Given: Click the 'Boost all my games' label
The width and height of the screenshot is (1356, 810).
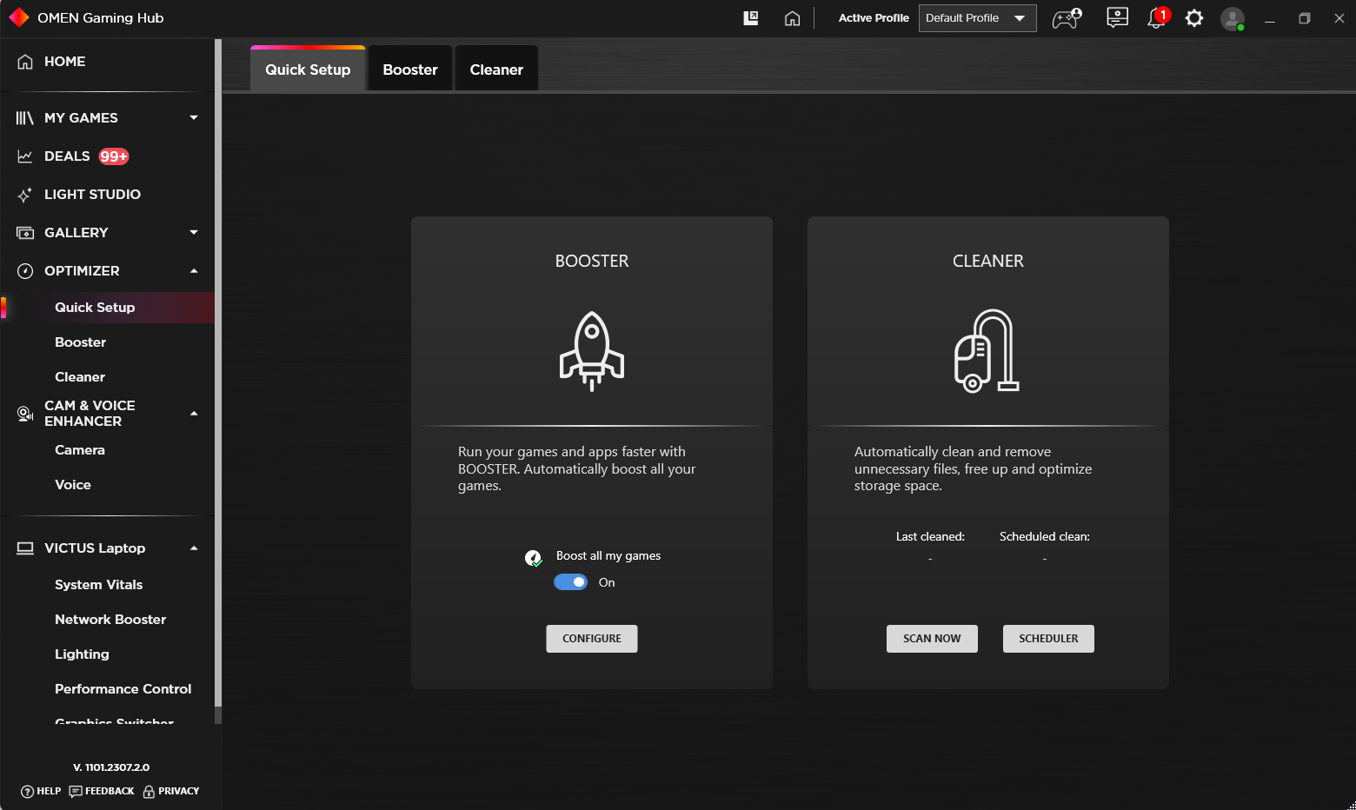Looking at the screenshot, I should [x=608, y=556].
